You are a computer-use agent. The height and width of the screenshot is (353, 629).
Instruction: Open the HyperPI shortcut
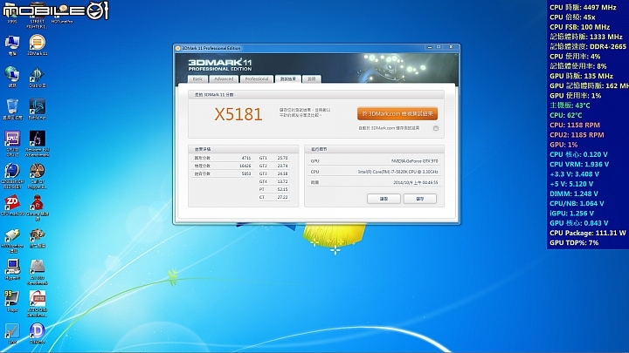point(12,269)
